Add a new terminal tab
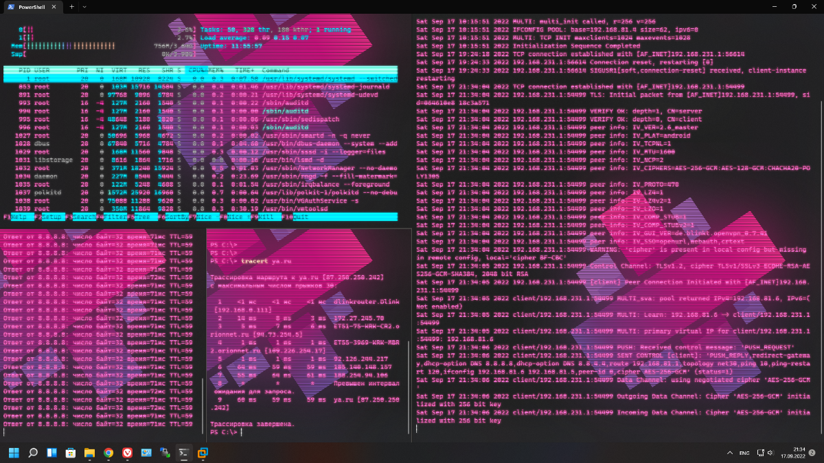 click(71, 6)
